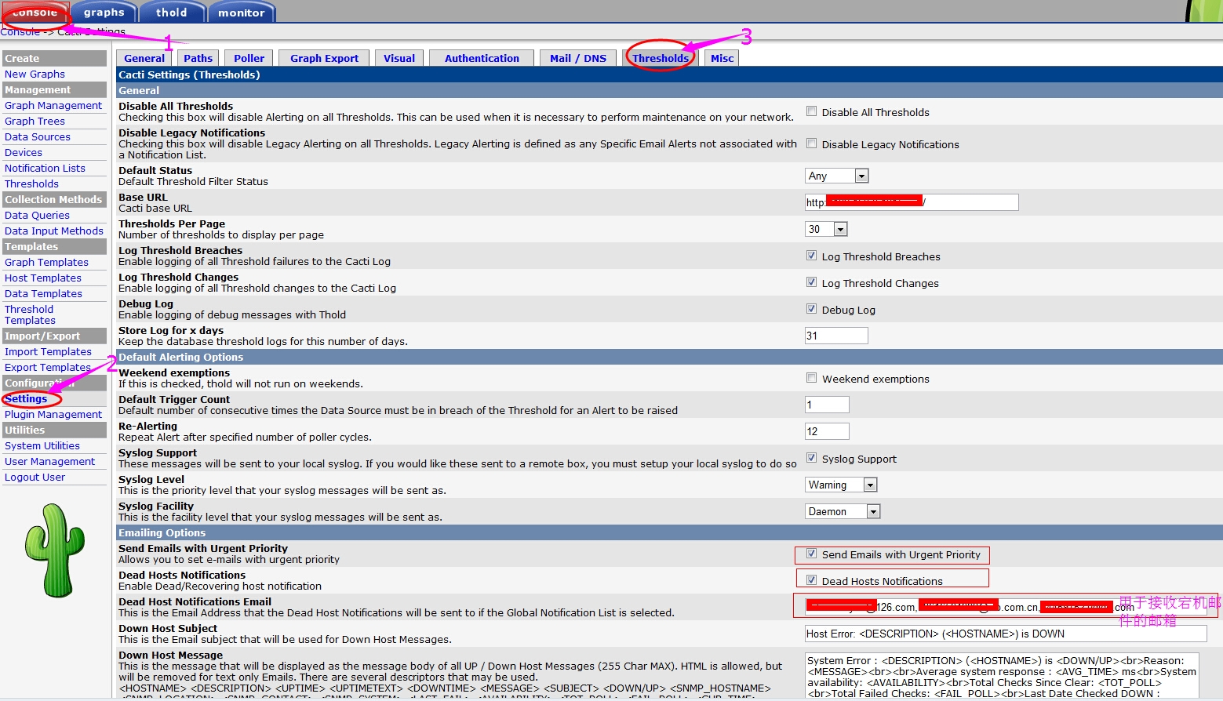Open Host Templates link

[43, 278]
